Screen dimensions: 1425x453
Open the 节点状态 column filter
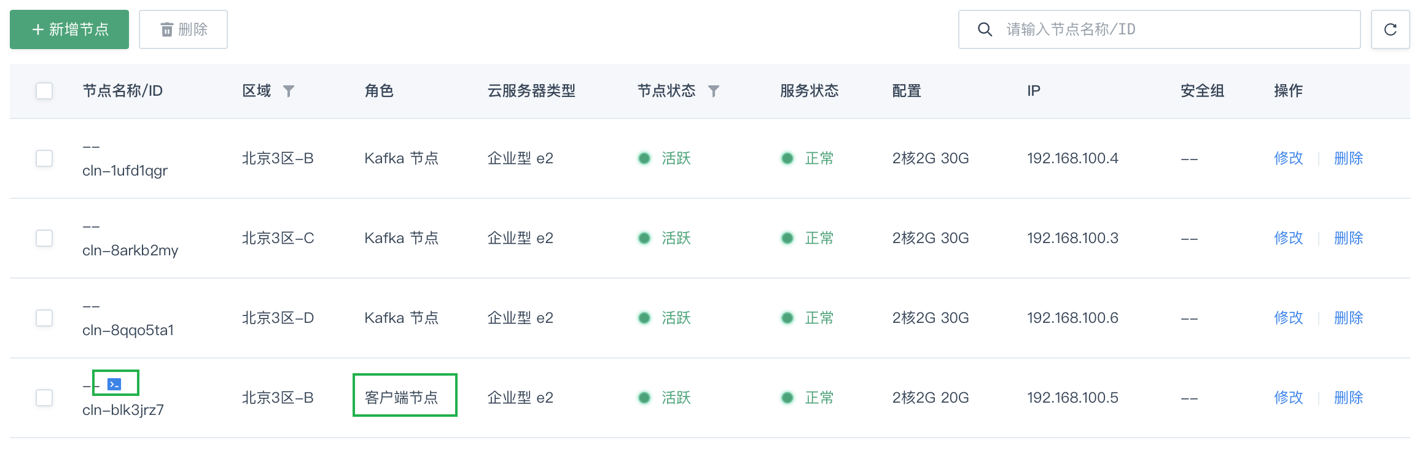[x=713, y=91]
